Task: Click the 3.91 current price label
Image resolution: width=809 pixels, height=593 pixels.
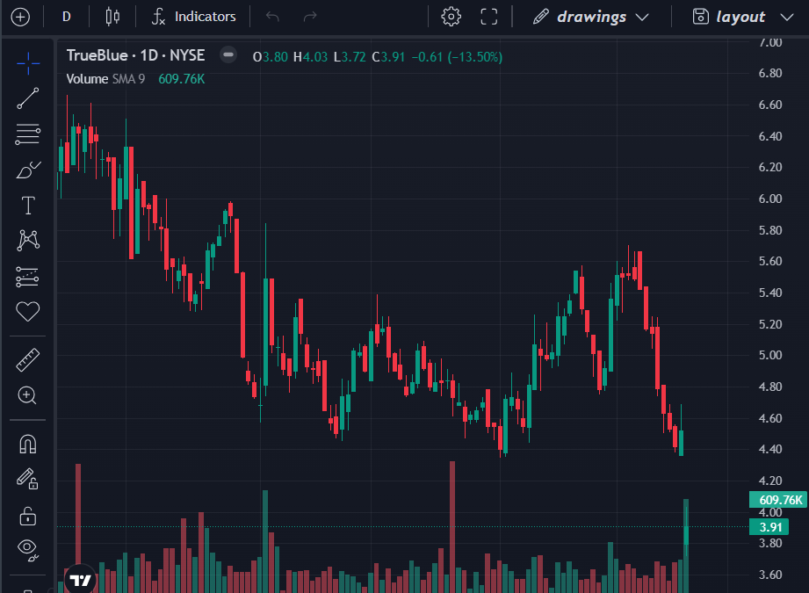Action: 768,527
